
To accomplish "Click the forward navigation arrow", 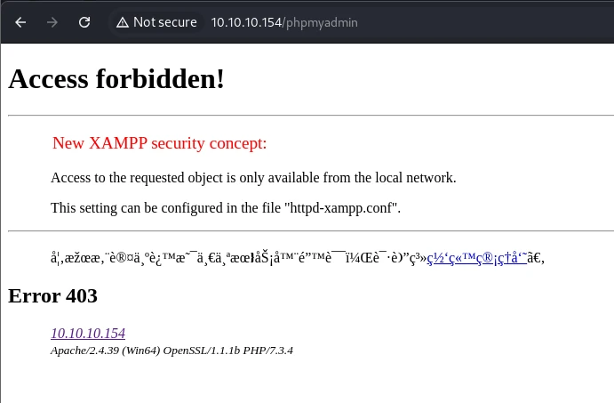I will pyautogui.click(x=52, y=22).
